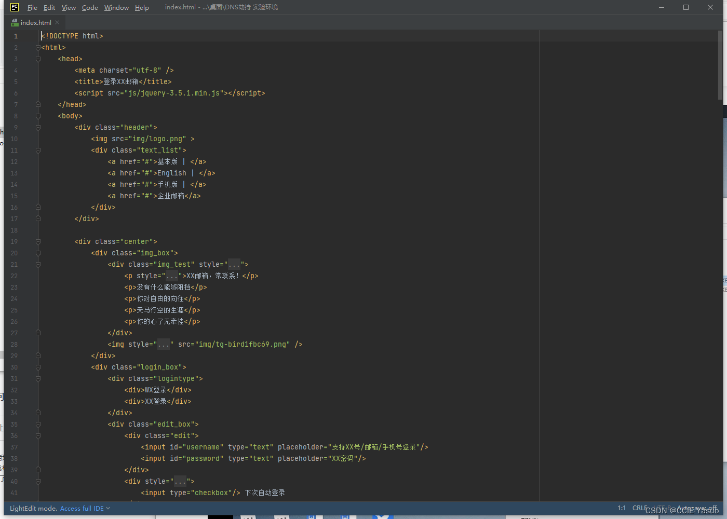Click the 天马行空的生涯 paragraph line

(x=162, y=310)
